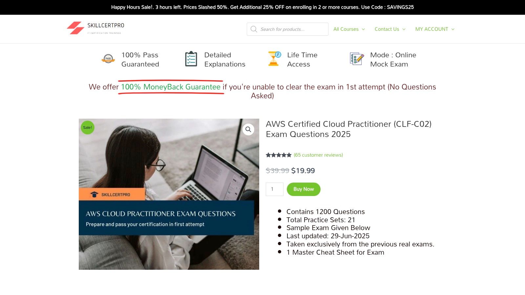
Task: Open the MY ACCOUNT menu
Action: coord(431,29)
